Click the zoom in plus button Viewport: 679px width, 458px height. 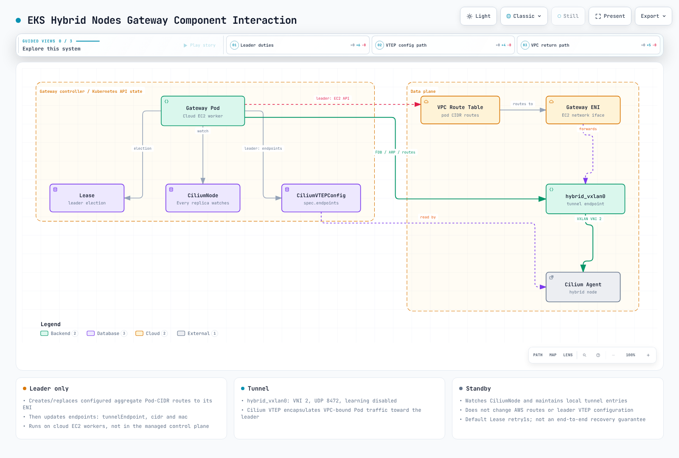pos(648,355)
